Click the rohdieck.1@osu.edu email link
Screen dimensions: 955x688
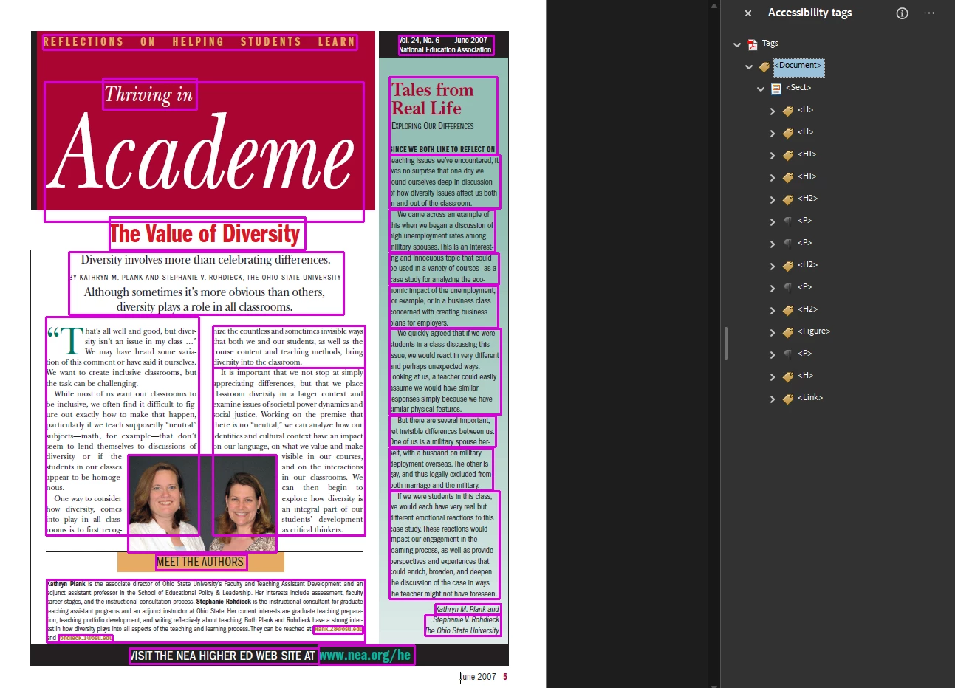(86, 638)
